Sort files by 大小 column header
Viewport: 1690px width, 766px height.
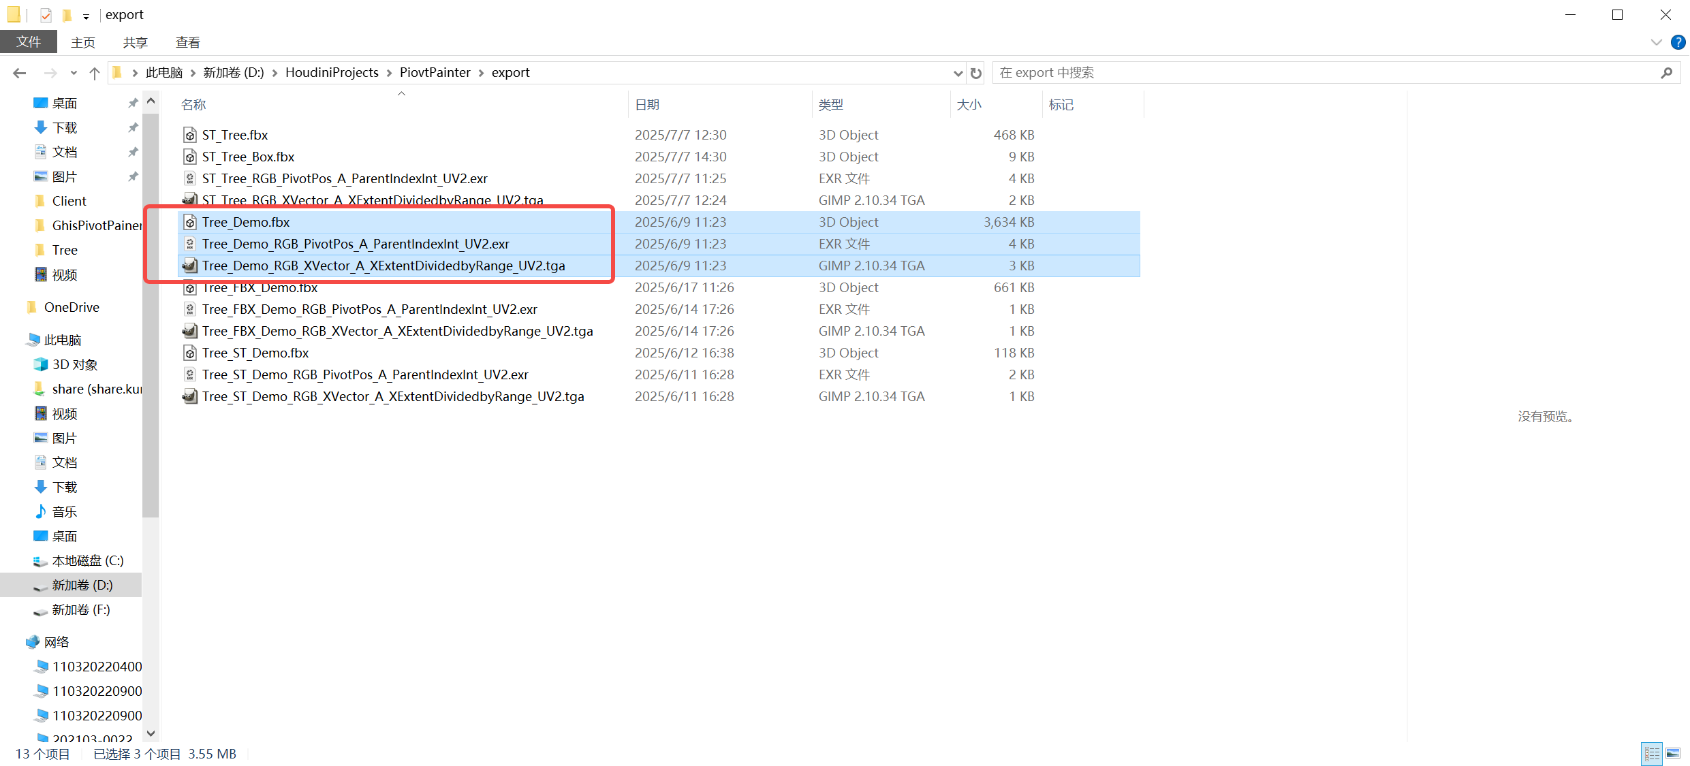[x=969, y=104]
